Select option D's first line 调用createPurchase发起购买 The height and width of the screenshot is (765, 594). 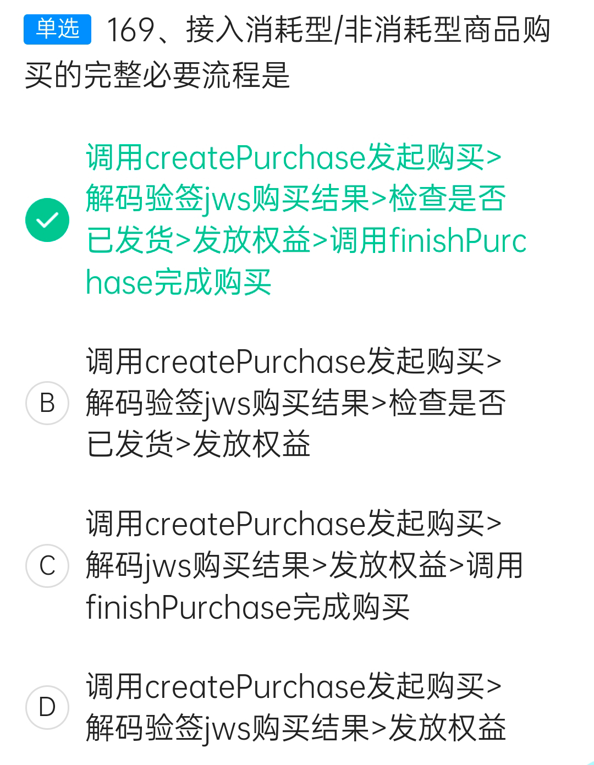[x=294, y=687]
